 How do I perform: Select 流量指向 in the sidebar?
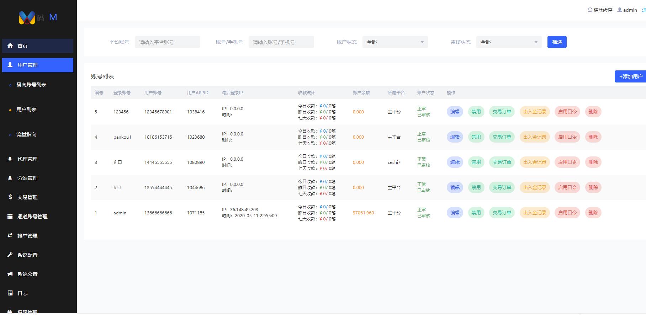(26, 134)
